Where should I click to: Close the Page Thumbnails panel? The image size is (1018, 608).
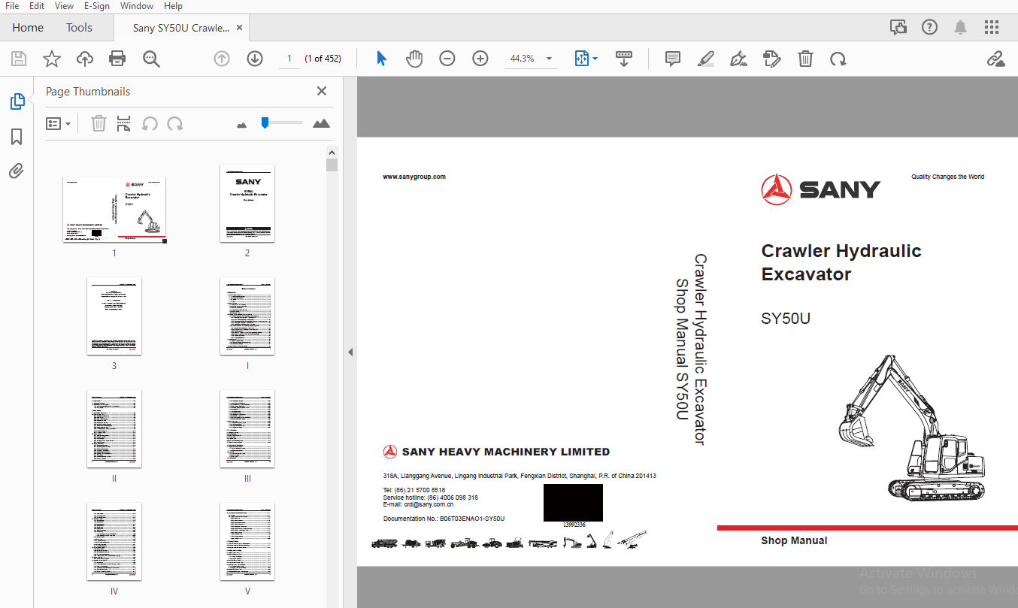point(322,91)
